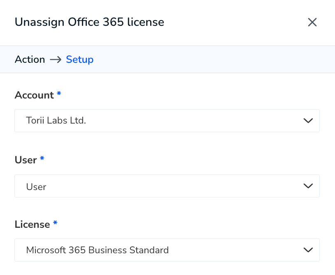Click the Account field label
The width and height of the screenshot is (335, 275).
click(x=34, y=95)
